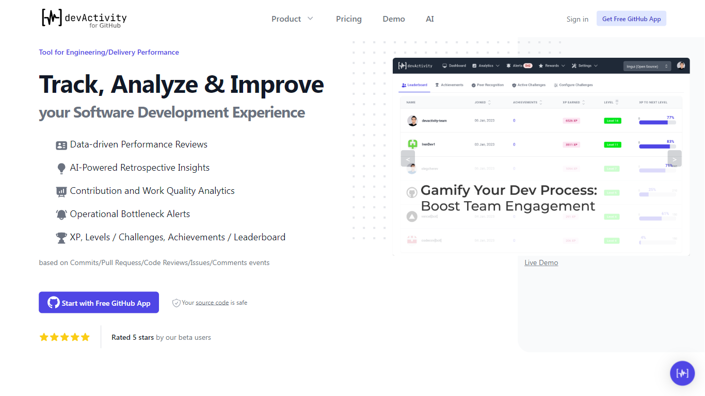Expand the Rewards menu in demo navbar
The image size is (705, 396).
pyautogui.click(x=552, y=66)
